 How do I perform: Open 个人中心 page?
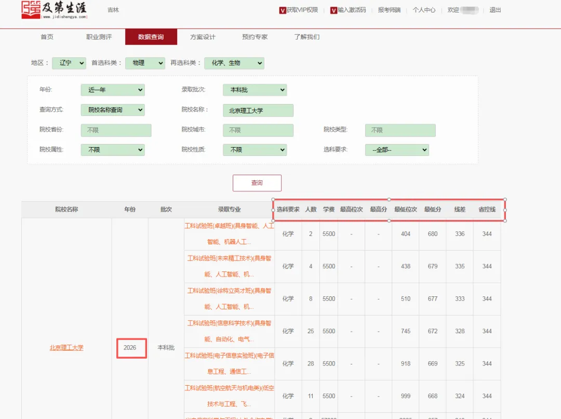click(x=424, y=10)
